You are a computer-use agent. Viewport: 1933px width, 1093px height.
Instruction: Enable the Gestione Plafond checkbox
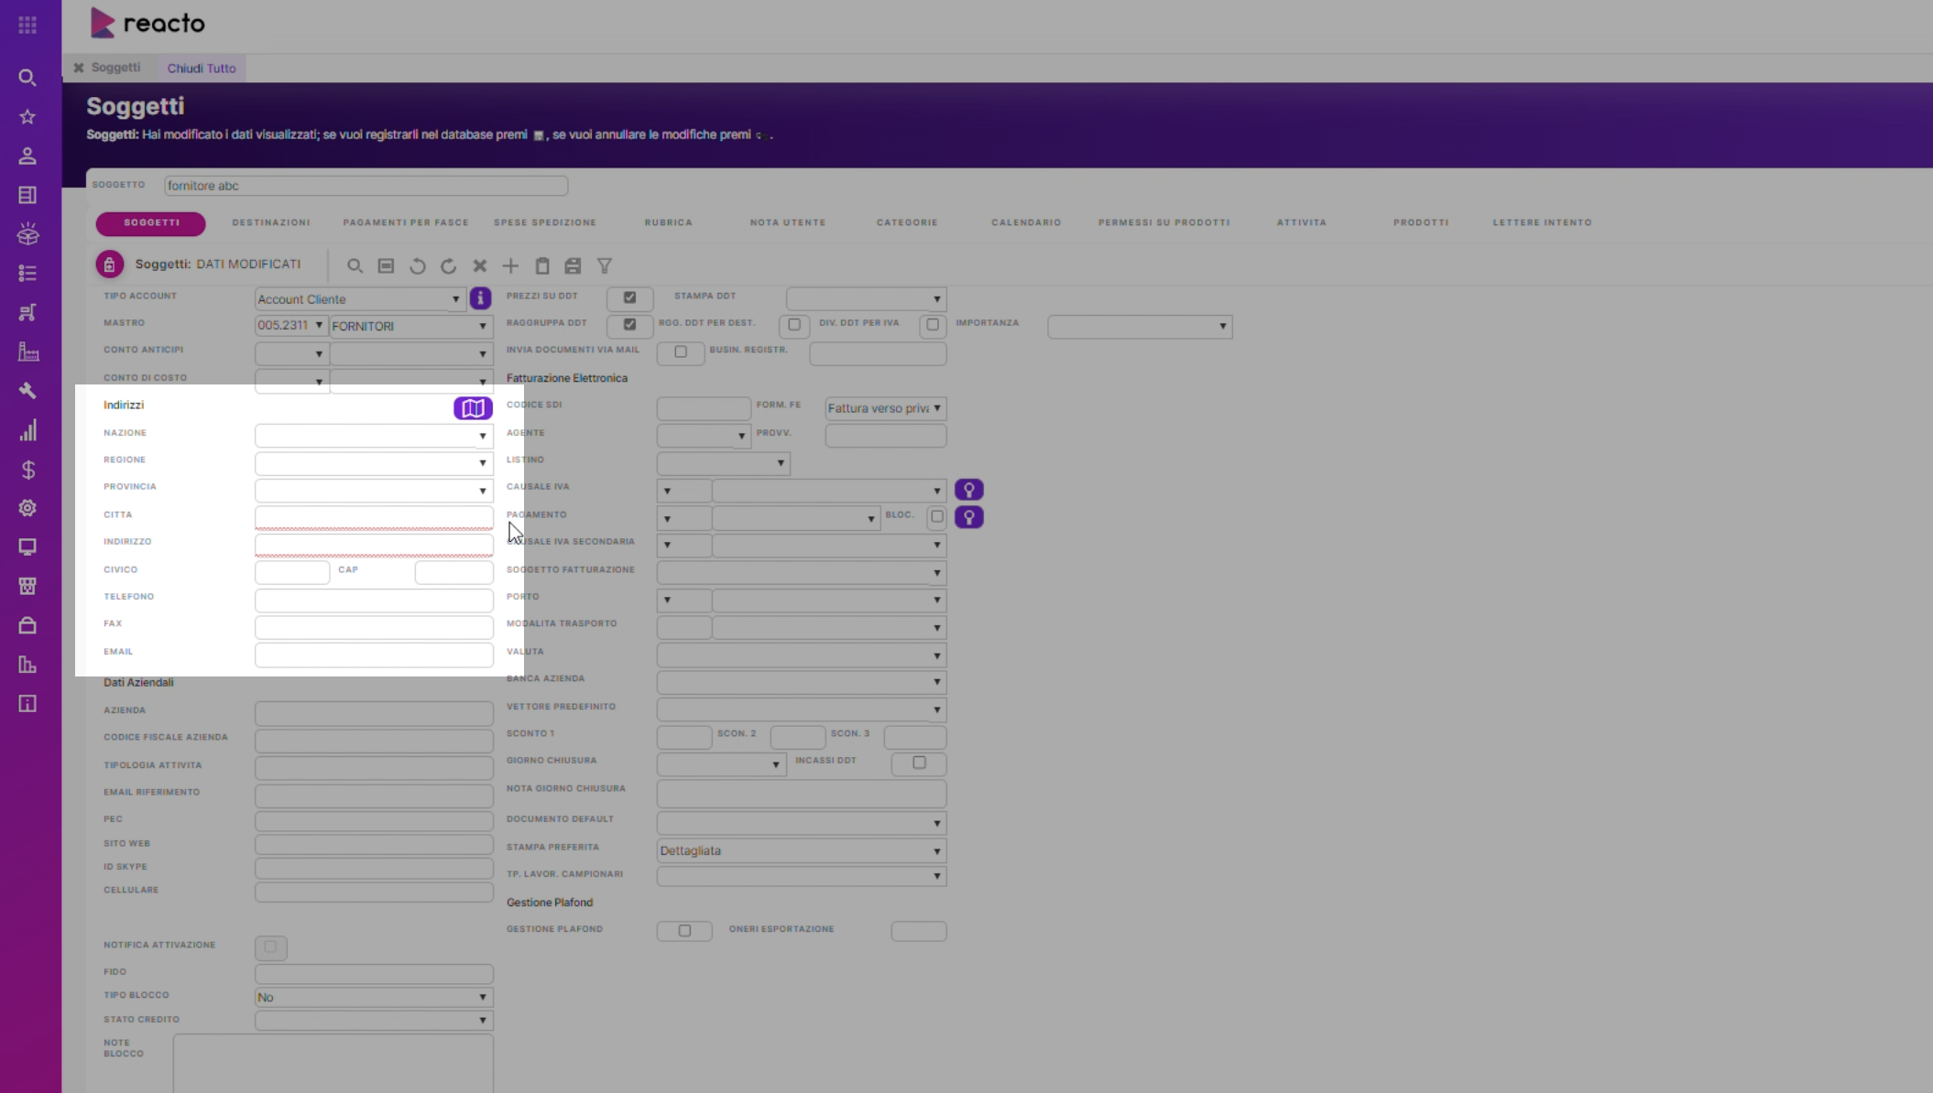[684, 931]
